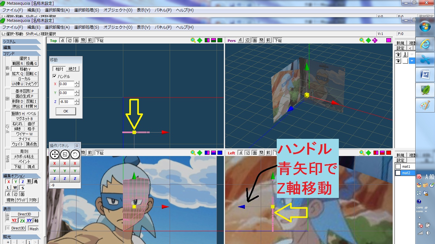Click the mat1 material color swatch

398,166
